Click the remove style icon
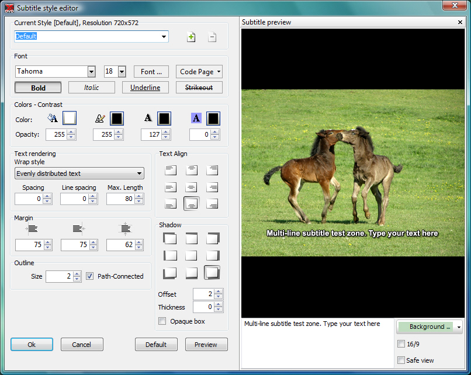Viewport: 471px width, 375px height. point(212,37)
